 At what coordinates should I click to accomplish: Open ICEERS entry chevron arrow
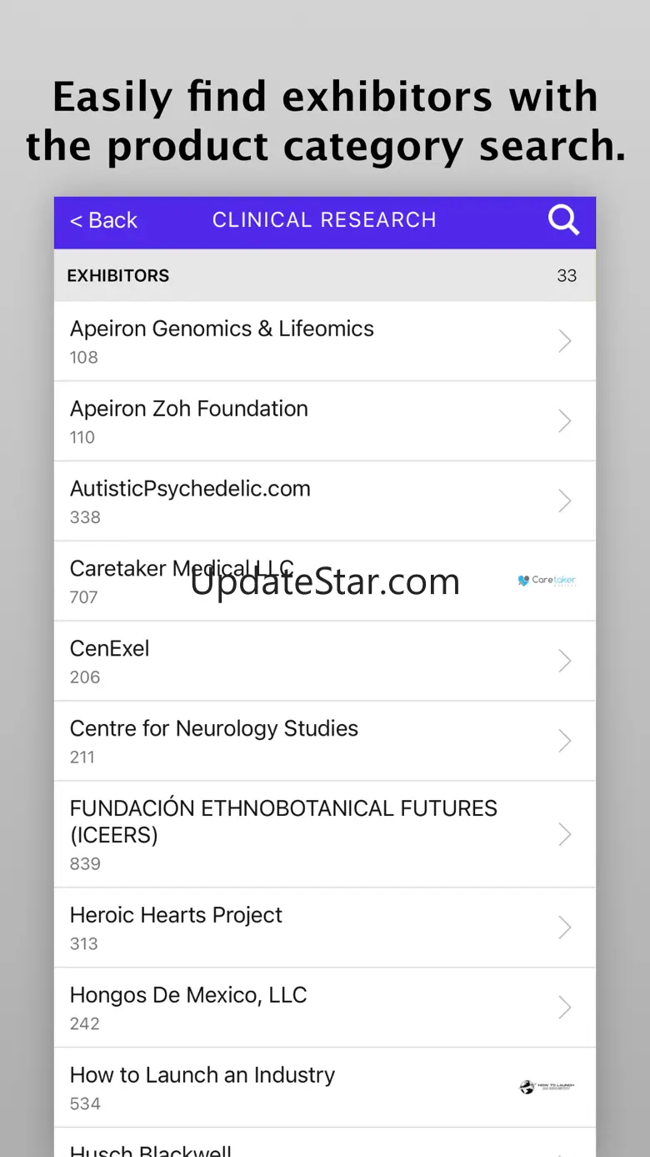(565, 834)
